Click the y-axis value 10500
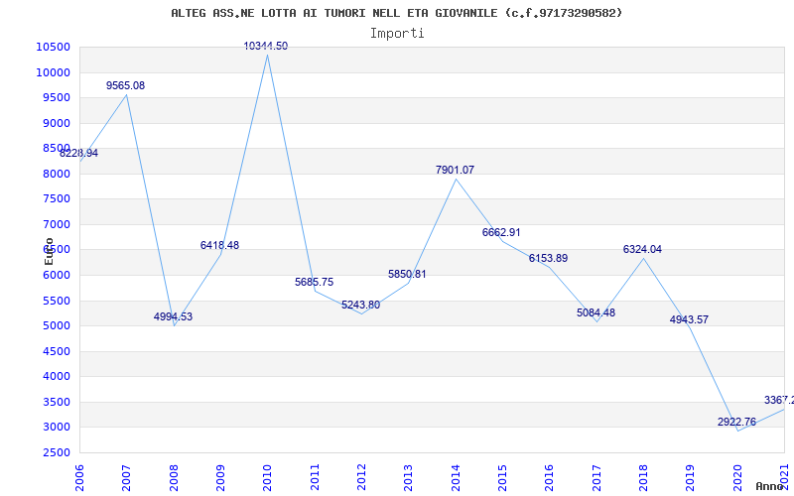794x496 pixels. click(x=53, y=47)
